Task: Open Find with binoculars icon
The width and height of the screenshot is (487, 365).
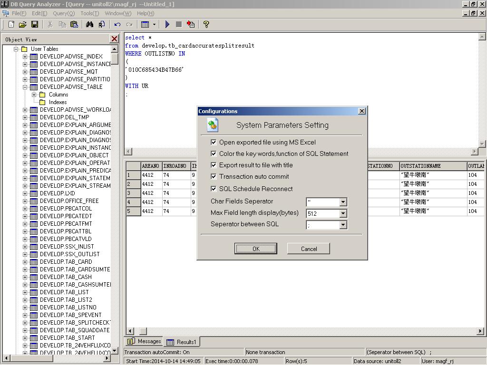Action: pos(90,24)
